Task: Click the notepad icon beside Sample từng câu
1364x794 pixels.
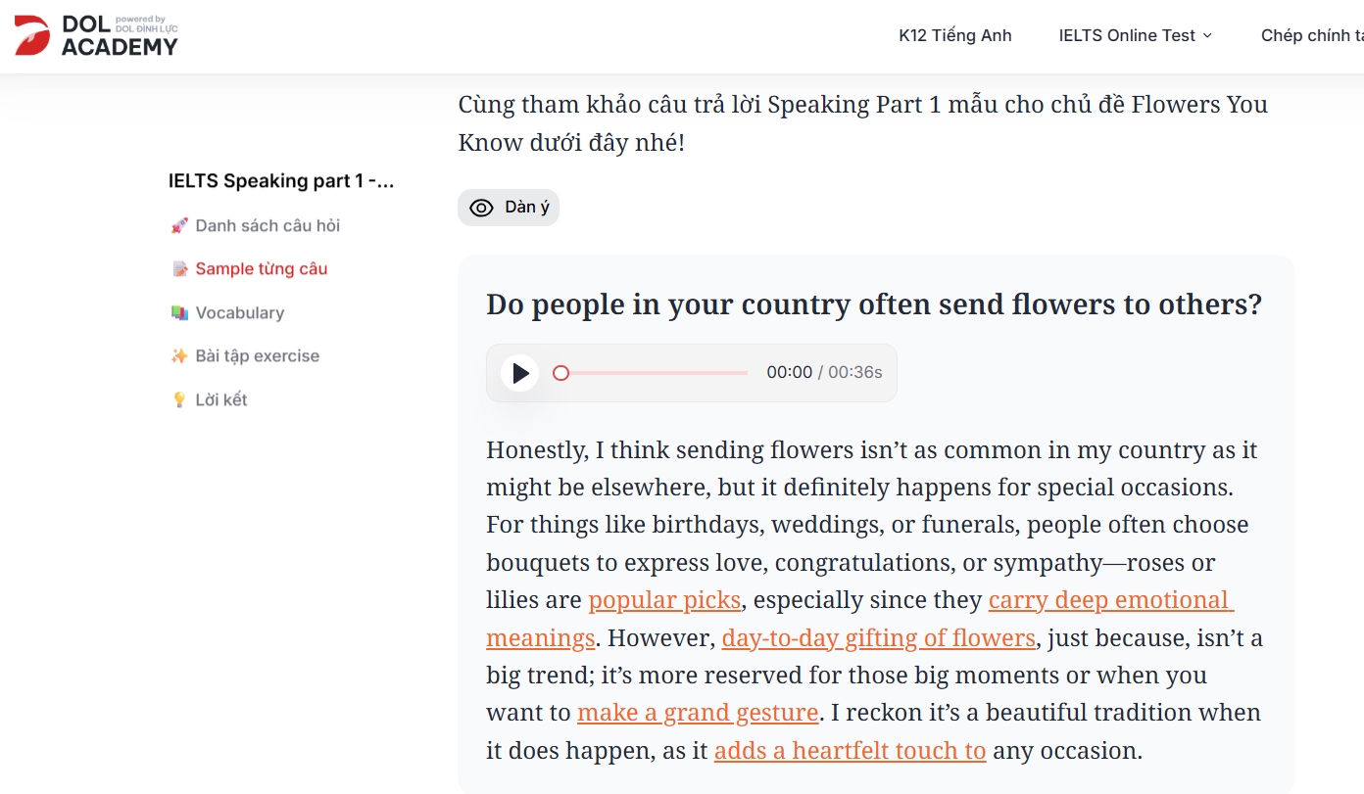Action: click(x=179, y=269)
